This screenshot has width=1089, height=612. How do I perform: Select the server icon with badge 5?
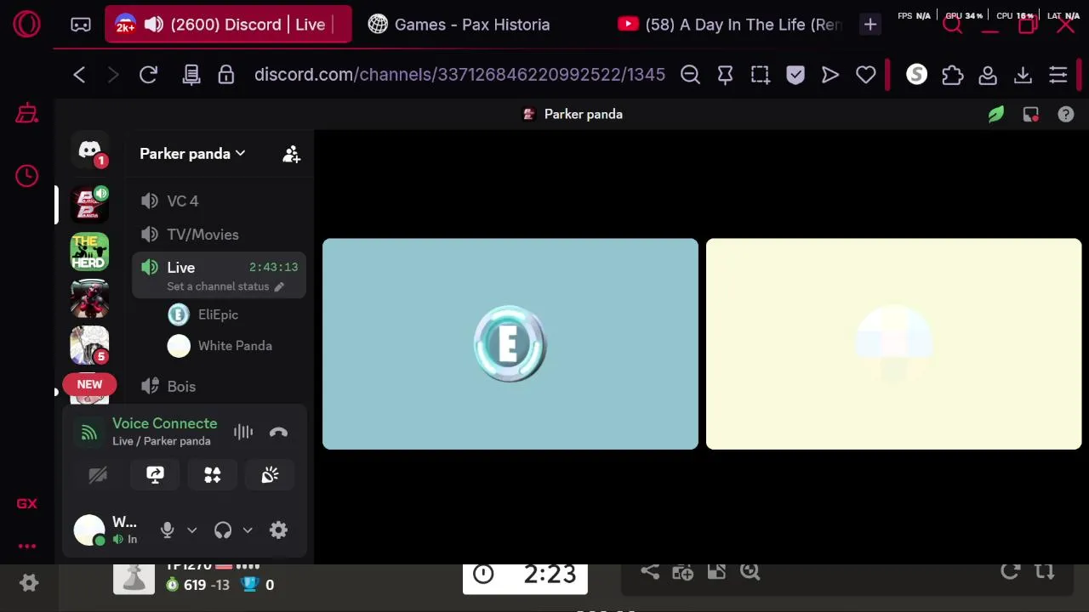point(89,345)
